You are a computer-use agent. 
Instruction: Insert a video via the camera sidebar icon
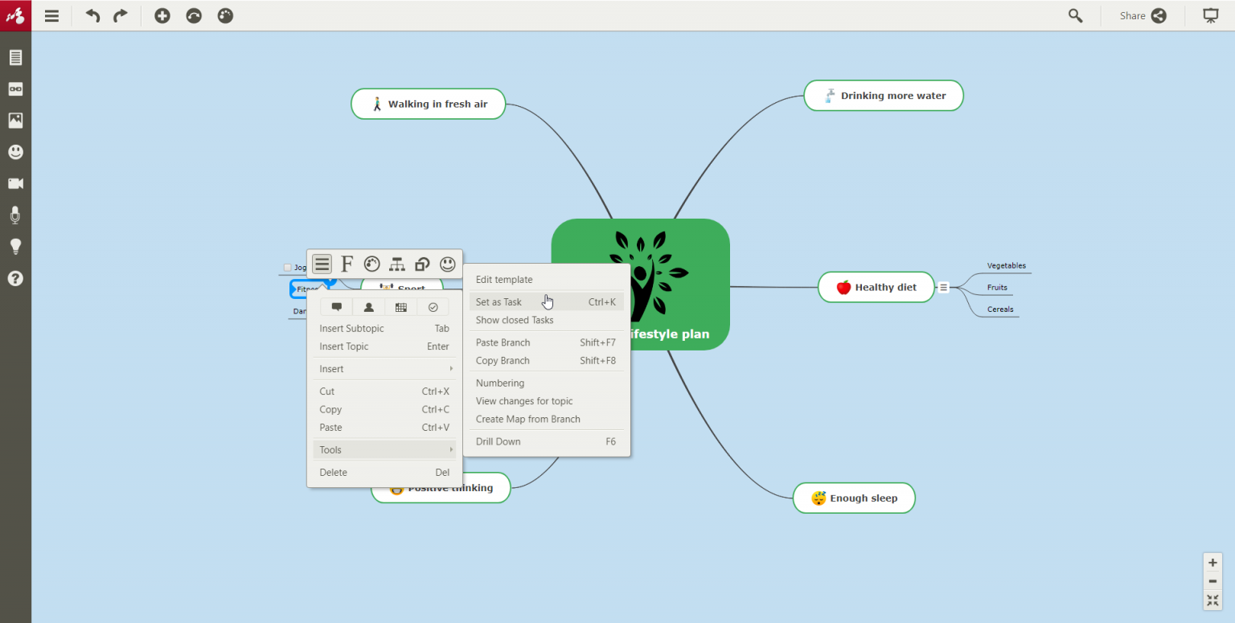tap(15, 183)
